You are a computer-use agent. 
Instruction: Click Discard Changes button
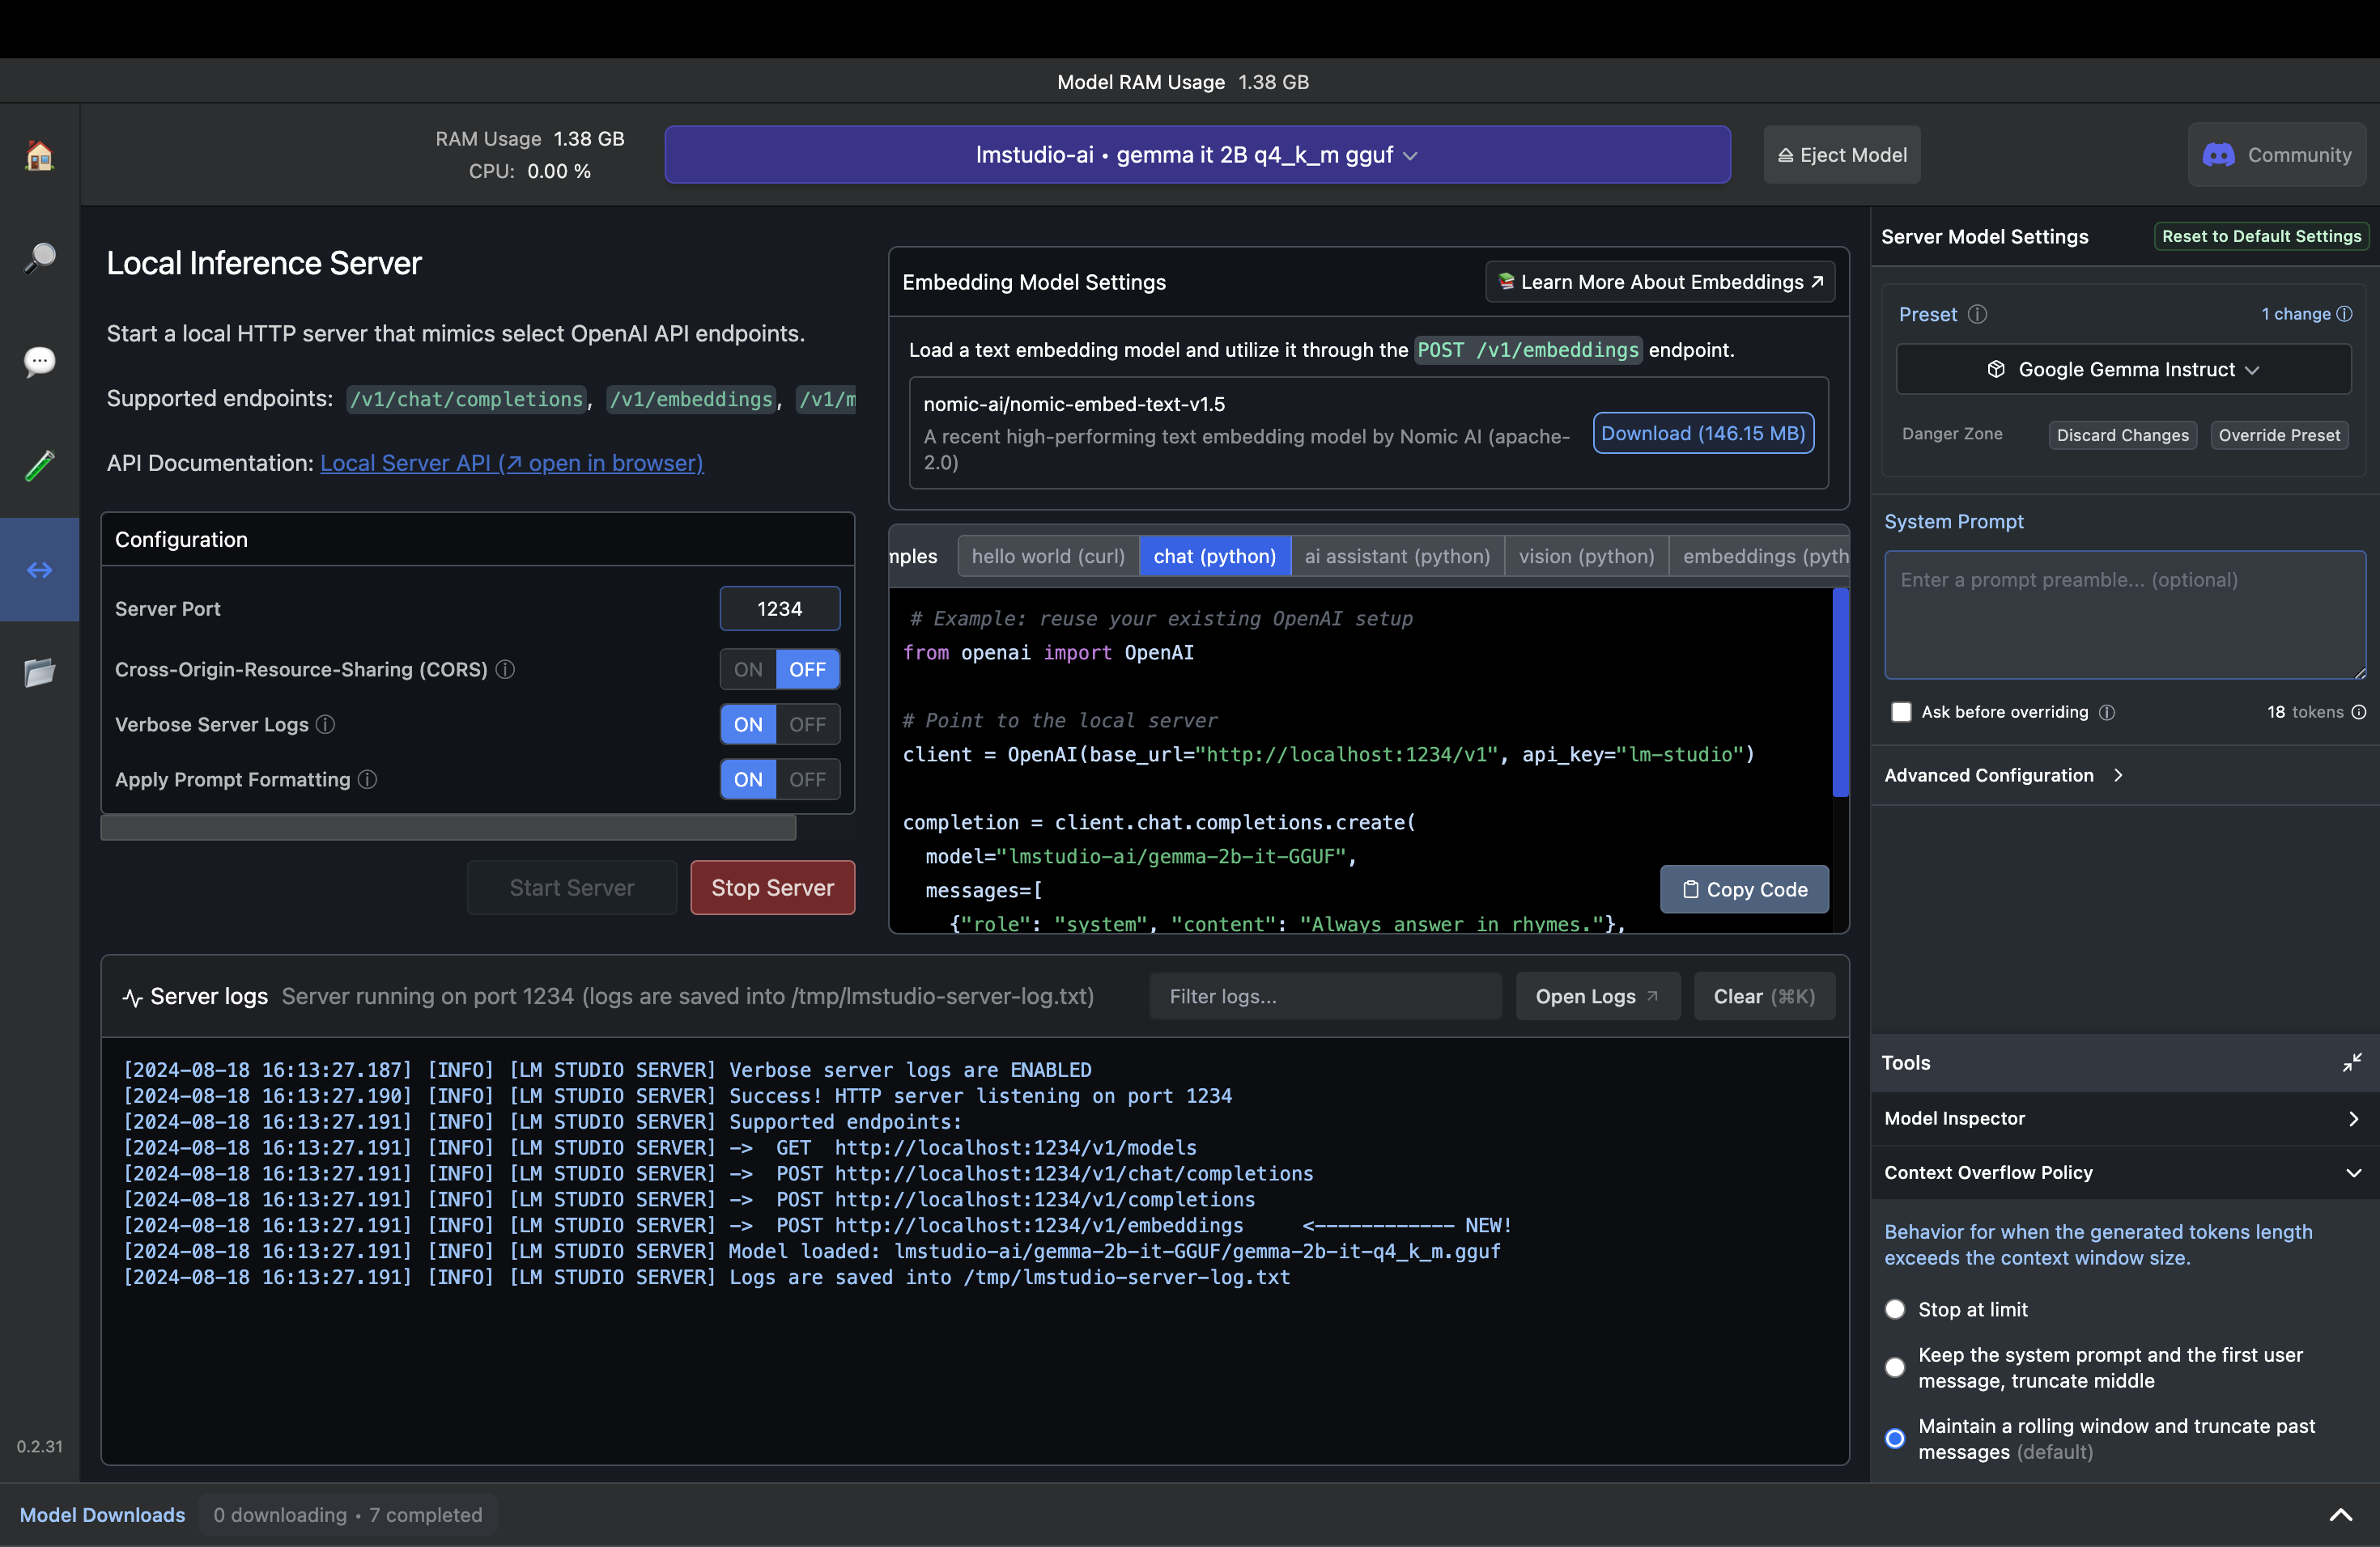(2122, 434)
